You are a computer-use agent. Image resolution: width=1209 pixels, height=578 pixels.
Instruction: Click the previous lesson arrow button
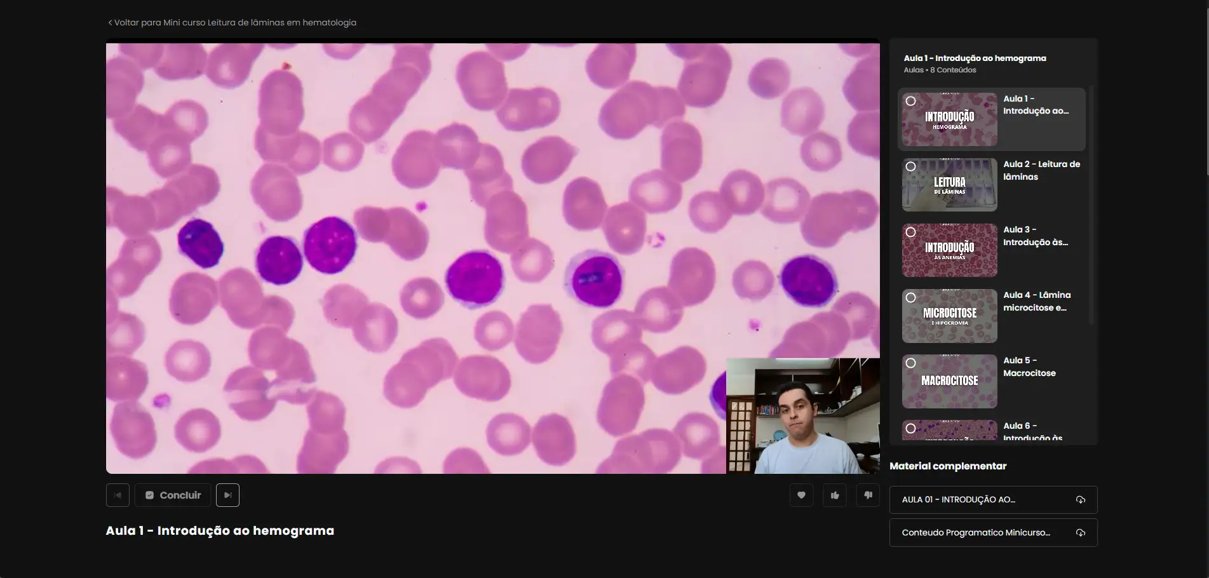click(118, 495)
